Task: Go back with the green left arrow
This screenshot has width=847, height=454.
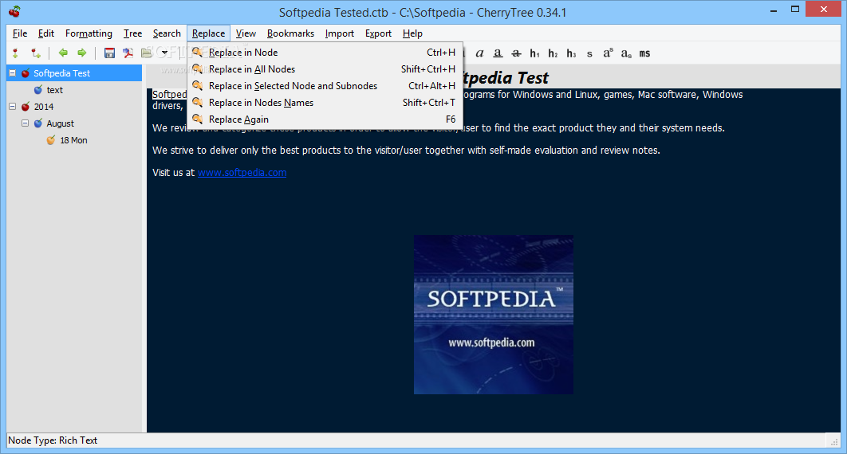Action: 63,53
